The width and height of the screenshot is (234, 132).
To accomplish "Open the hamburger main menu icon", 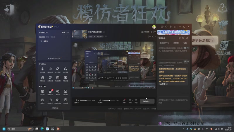I will tap(175, 27).
